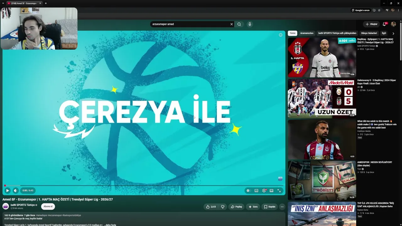Open 'What did mo salah to this match' title
402x226 pixels.
pos(377,124)
